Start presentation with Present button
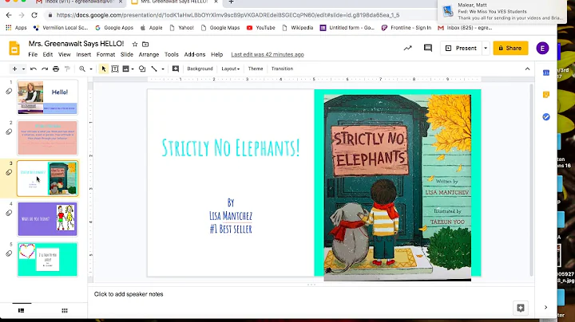 coord(461,49)
